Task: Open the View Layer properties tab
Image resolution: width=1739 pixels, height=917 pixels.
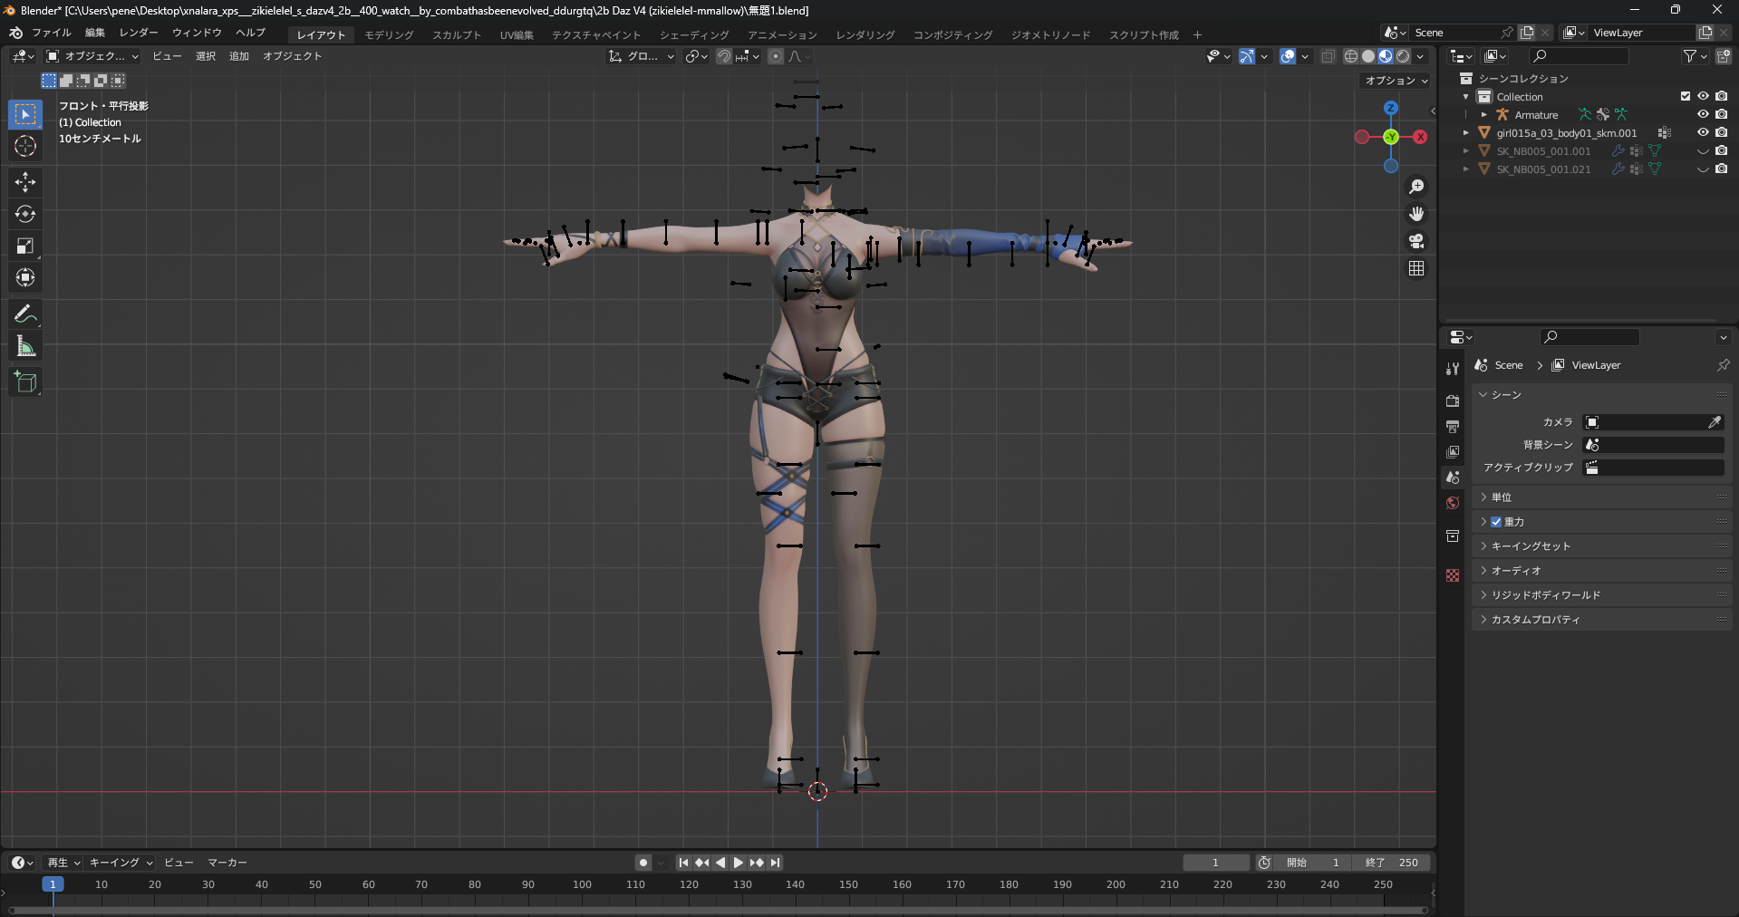Action: coord(1453,451)
